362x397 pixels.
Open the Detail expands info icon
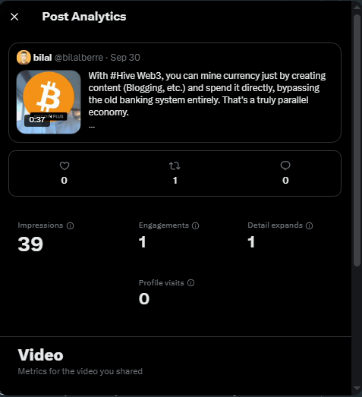click(309, 225)
